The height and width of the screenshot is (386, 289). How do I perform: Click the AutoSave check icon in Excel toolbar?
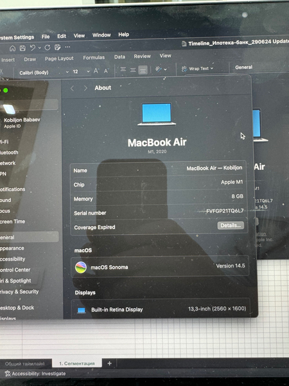click(58, 47)
